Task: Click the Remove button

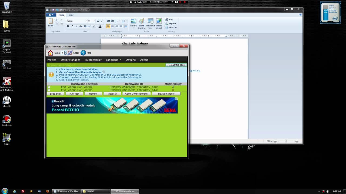Action: pos(93,94)
